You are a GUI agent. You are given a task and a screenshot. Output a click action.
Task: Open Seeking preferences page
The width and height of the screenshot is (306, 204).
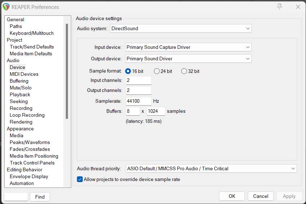coord(19,101)
